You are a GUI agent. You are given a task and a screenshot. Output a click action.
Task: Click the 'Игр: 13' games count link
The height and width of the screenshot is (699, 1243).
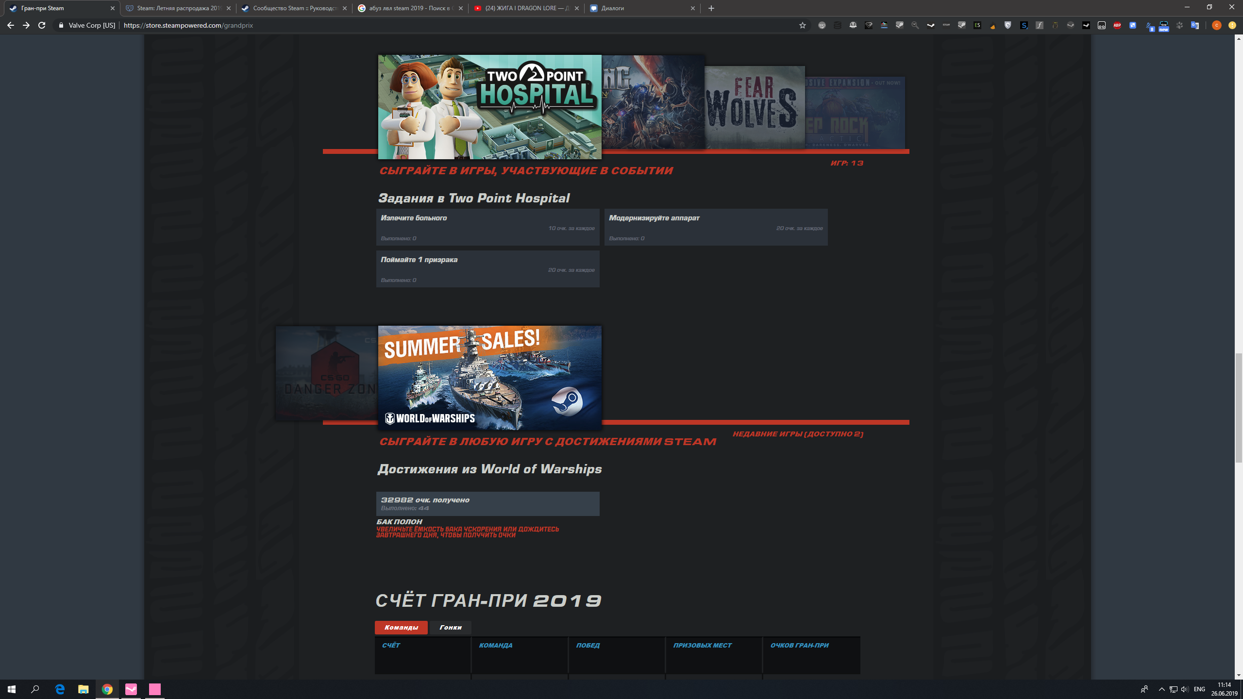(x=847, y=163)
